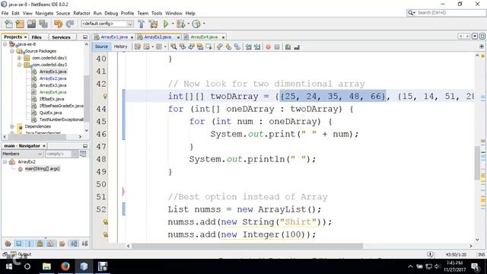Open the Refactor menu

tap(81, 14)
